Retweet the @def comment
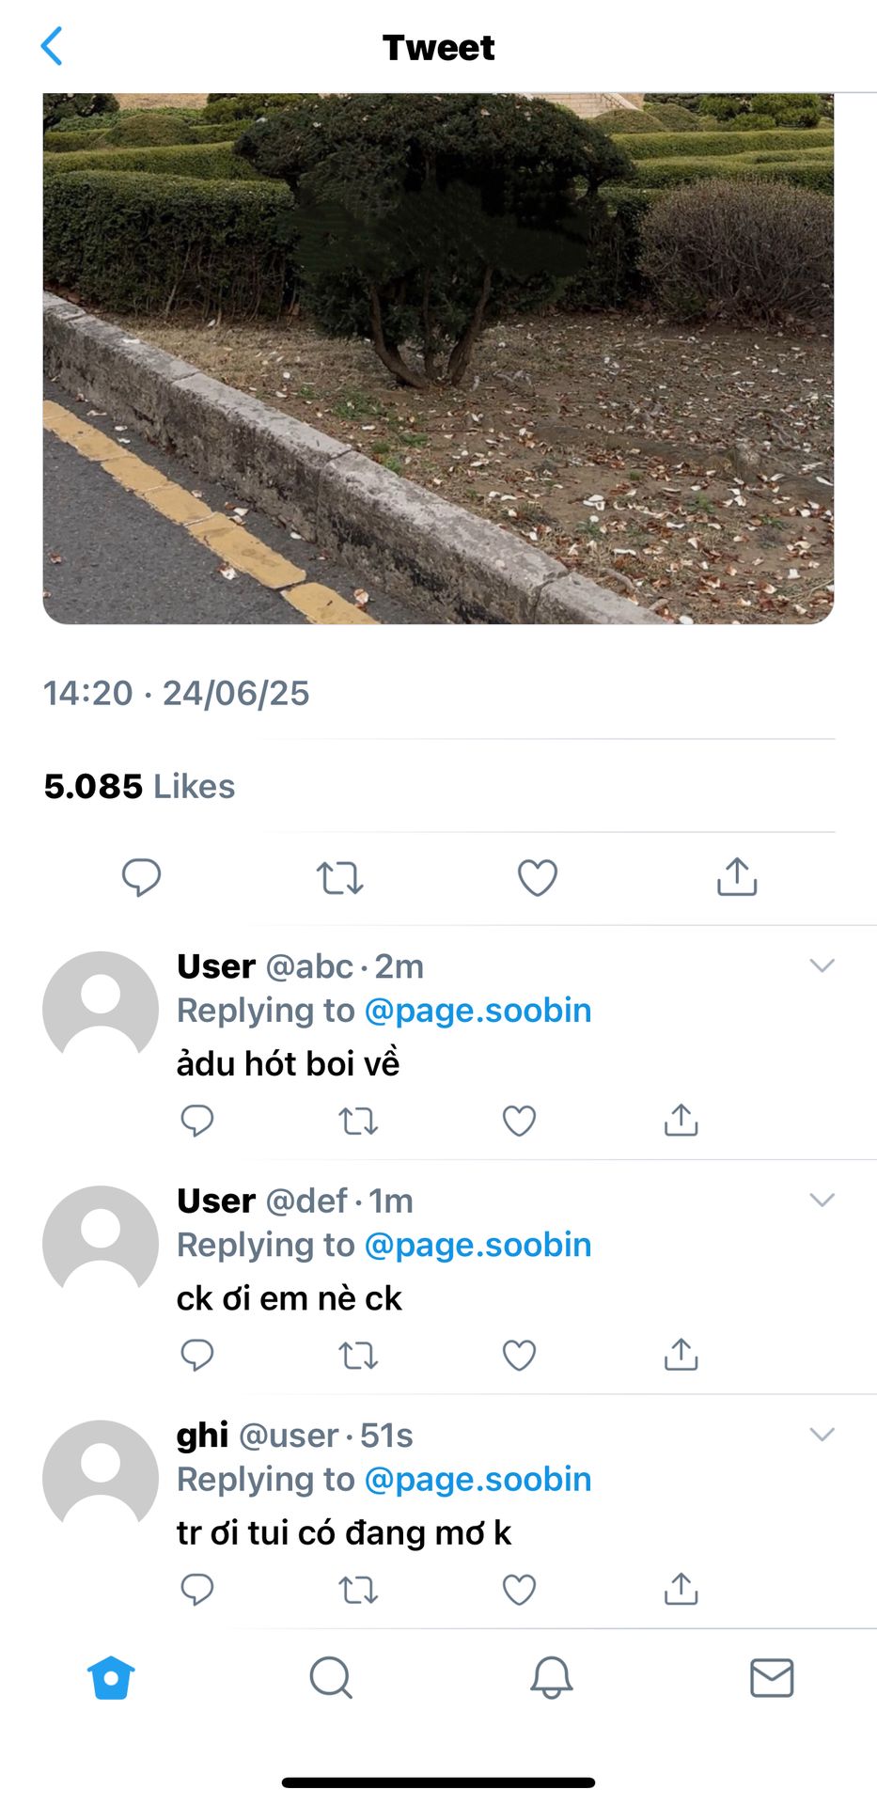Viewport: 877px width, 1805px height. pos(358,1356)
